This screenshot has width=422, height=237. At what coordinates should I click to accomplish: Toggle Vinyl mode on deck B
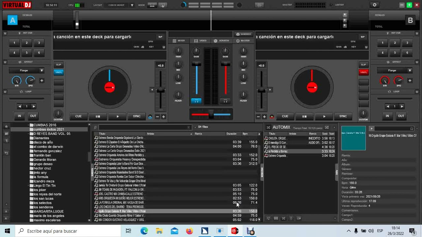coord(363,72)
